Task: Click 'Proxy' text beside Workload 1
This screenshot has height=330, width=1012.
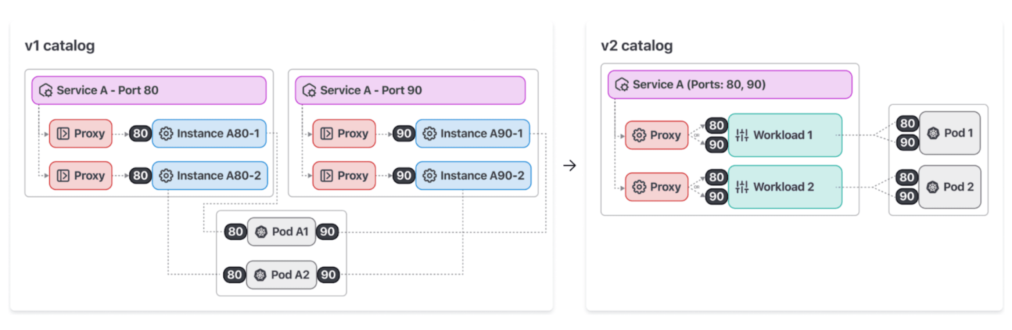Action: 665,135
